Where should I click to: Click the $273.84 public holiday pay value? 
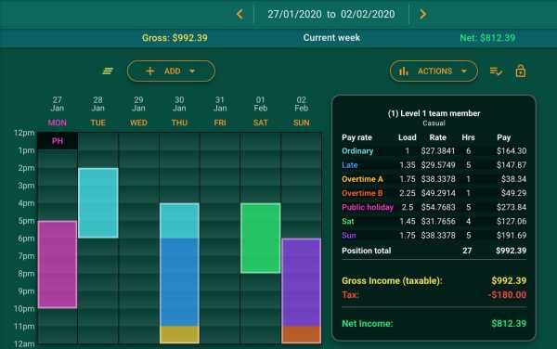[512, 207]
